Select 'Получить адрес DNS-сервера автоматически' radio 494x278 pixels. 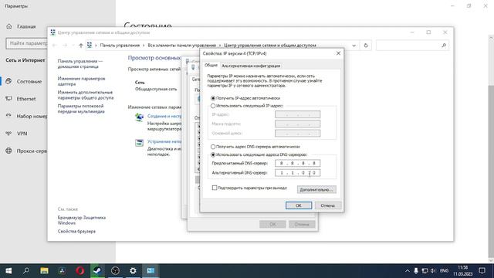coord(213,147)
